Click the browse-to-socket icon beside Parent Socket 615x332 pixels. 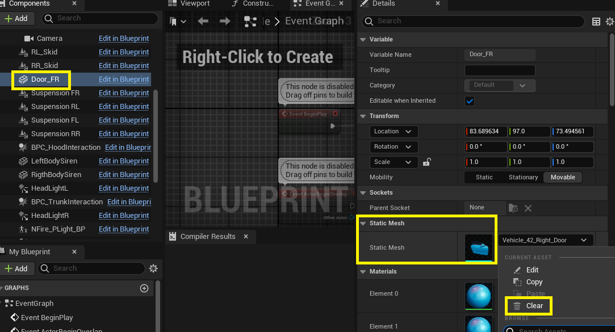513,208
